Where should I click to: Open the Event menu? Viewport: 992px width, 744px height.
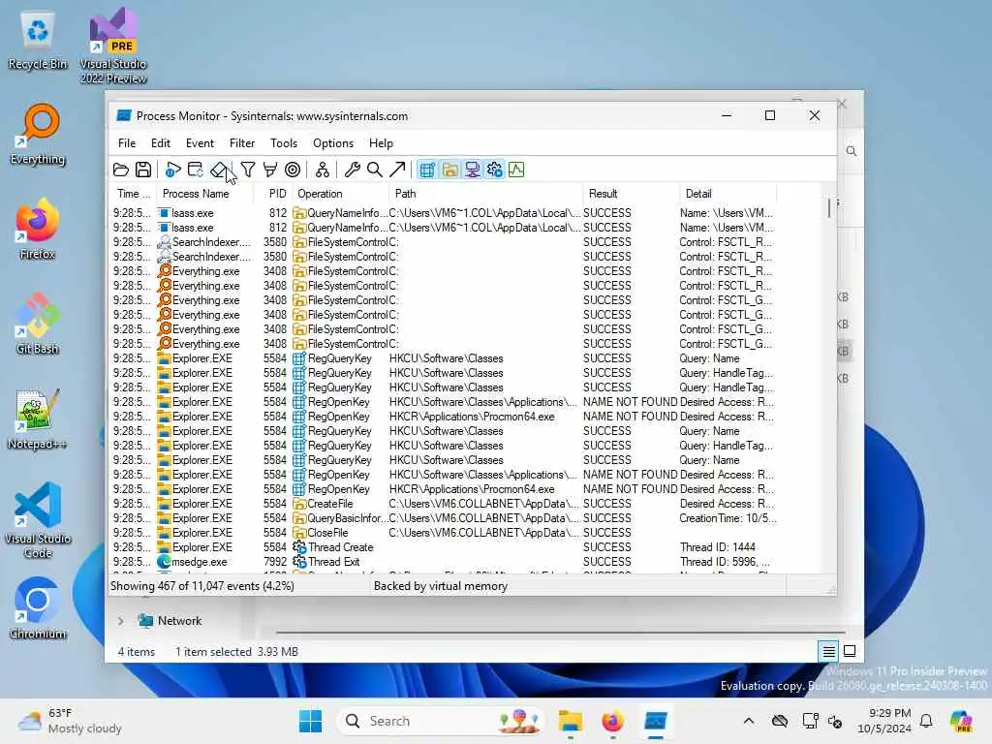200,143
